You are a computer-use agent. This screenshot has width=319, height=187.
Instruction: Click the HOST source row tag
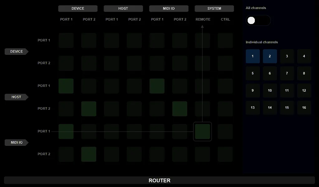tap(17, 97)
